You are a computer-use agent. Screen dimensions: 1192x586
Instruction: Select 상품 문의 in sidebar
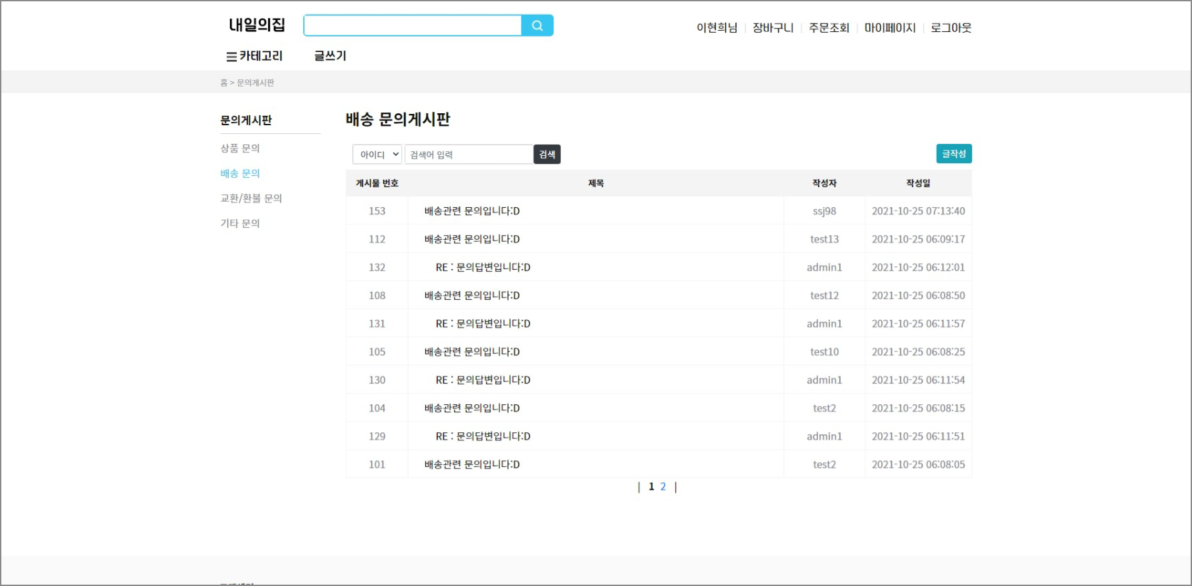click(240, 148)
